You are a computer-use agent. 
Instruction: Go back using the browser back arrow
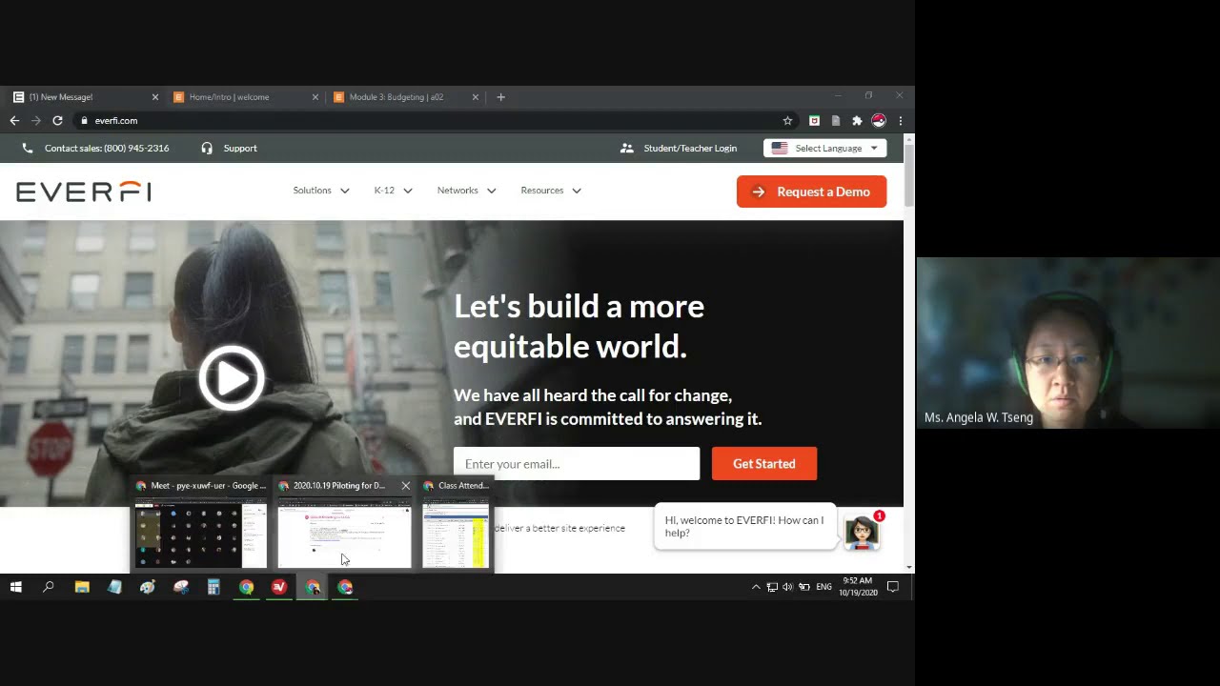click(14, 121)
